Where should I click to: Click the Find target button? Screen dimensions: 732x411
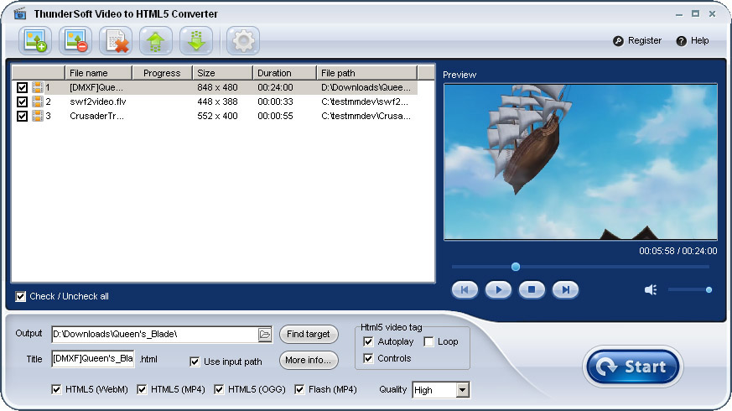pyautogui.click(x=308, y=334)
